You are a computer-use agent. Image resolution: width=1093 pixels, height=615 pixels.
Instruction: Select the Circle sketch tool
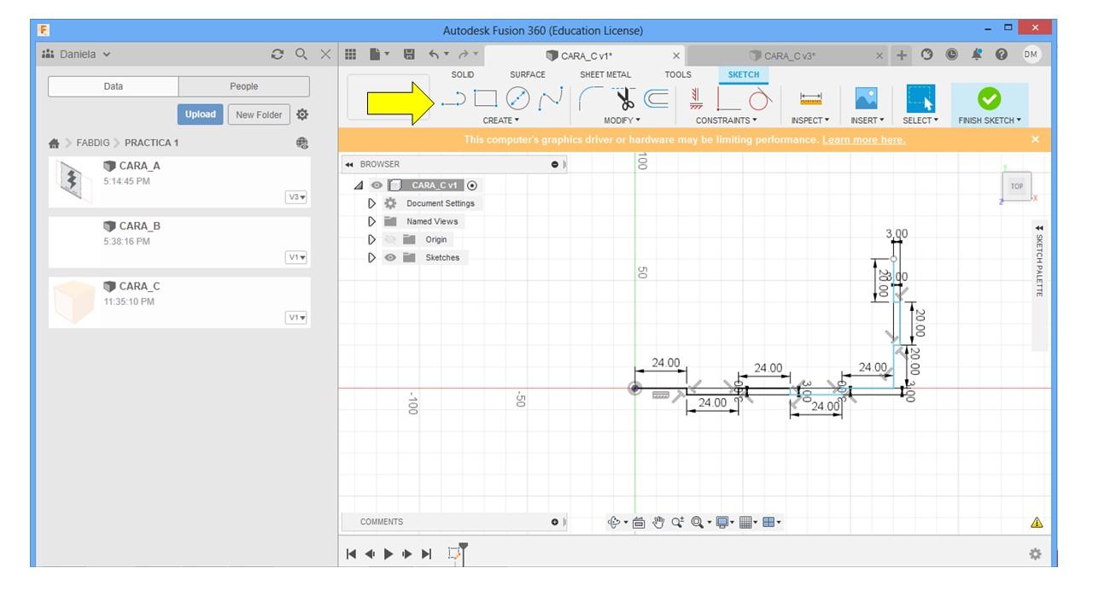(x=518, y=99)
